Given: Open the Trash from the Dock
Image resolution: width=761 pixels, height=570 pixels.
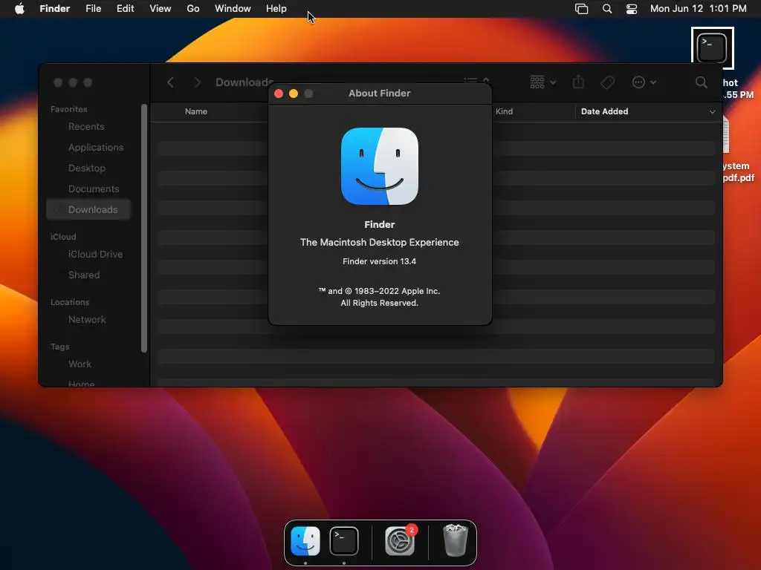Looking at the screenshot, I should pos(456,540).
